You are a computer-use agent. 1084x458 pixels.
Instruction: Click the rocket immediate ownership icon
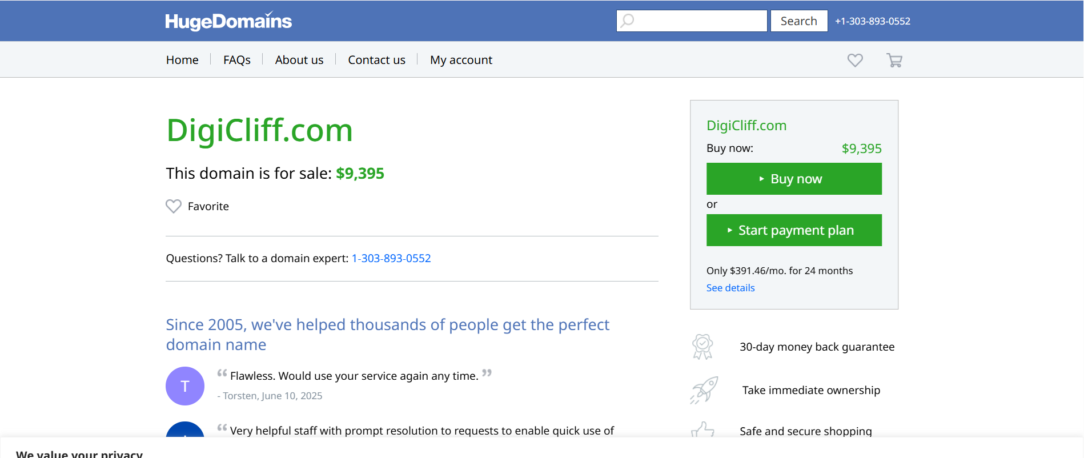click(704, 390)
